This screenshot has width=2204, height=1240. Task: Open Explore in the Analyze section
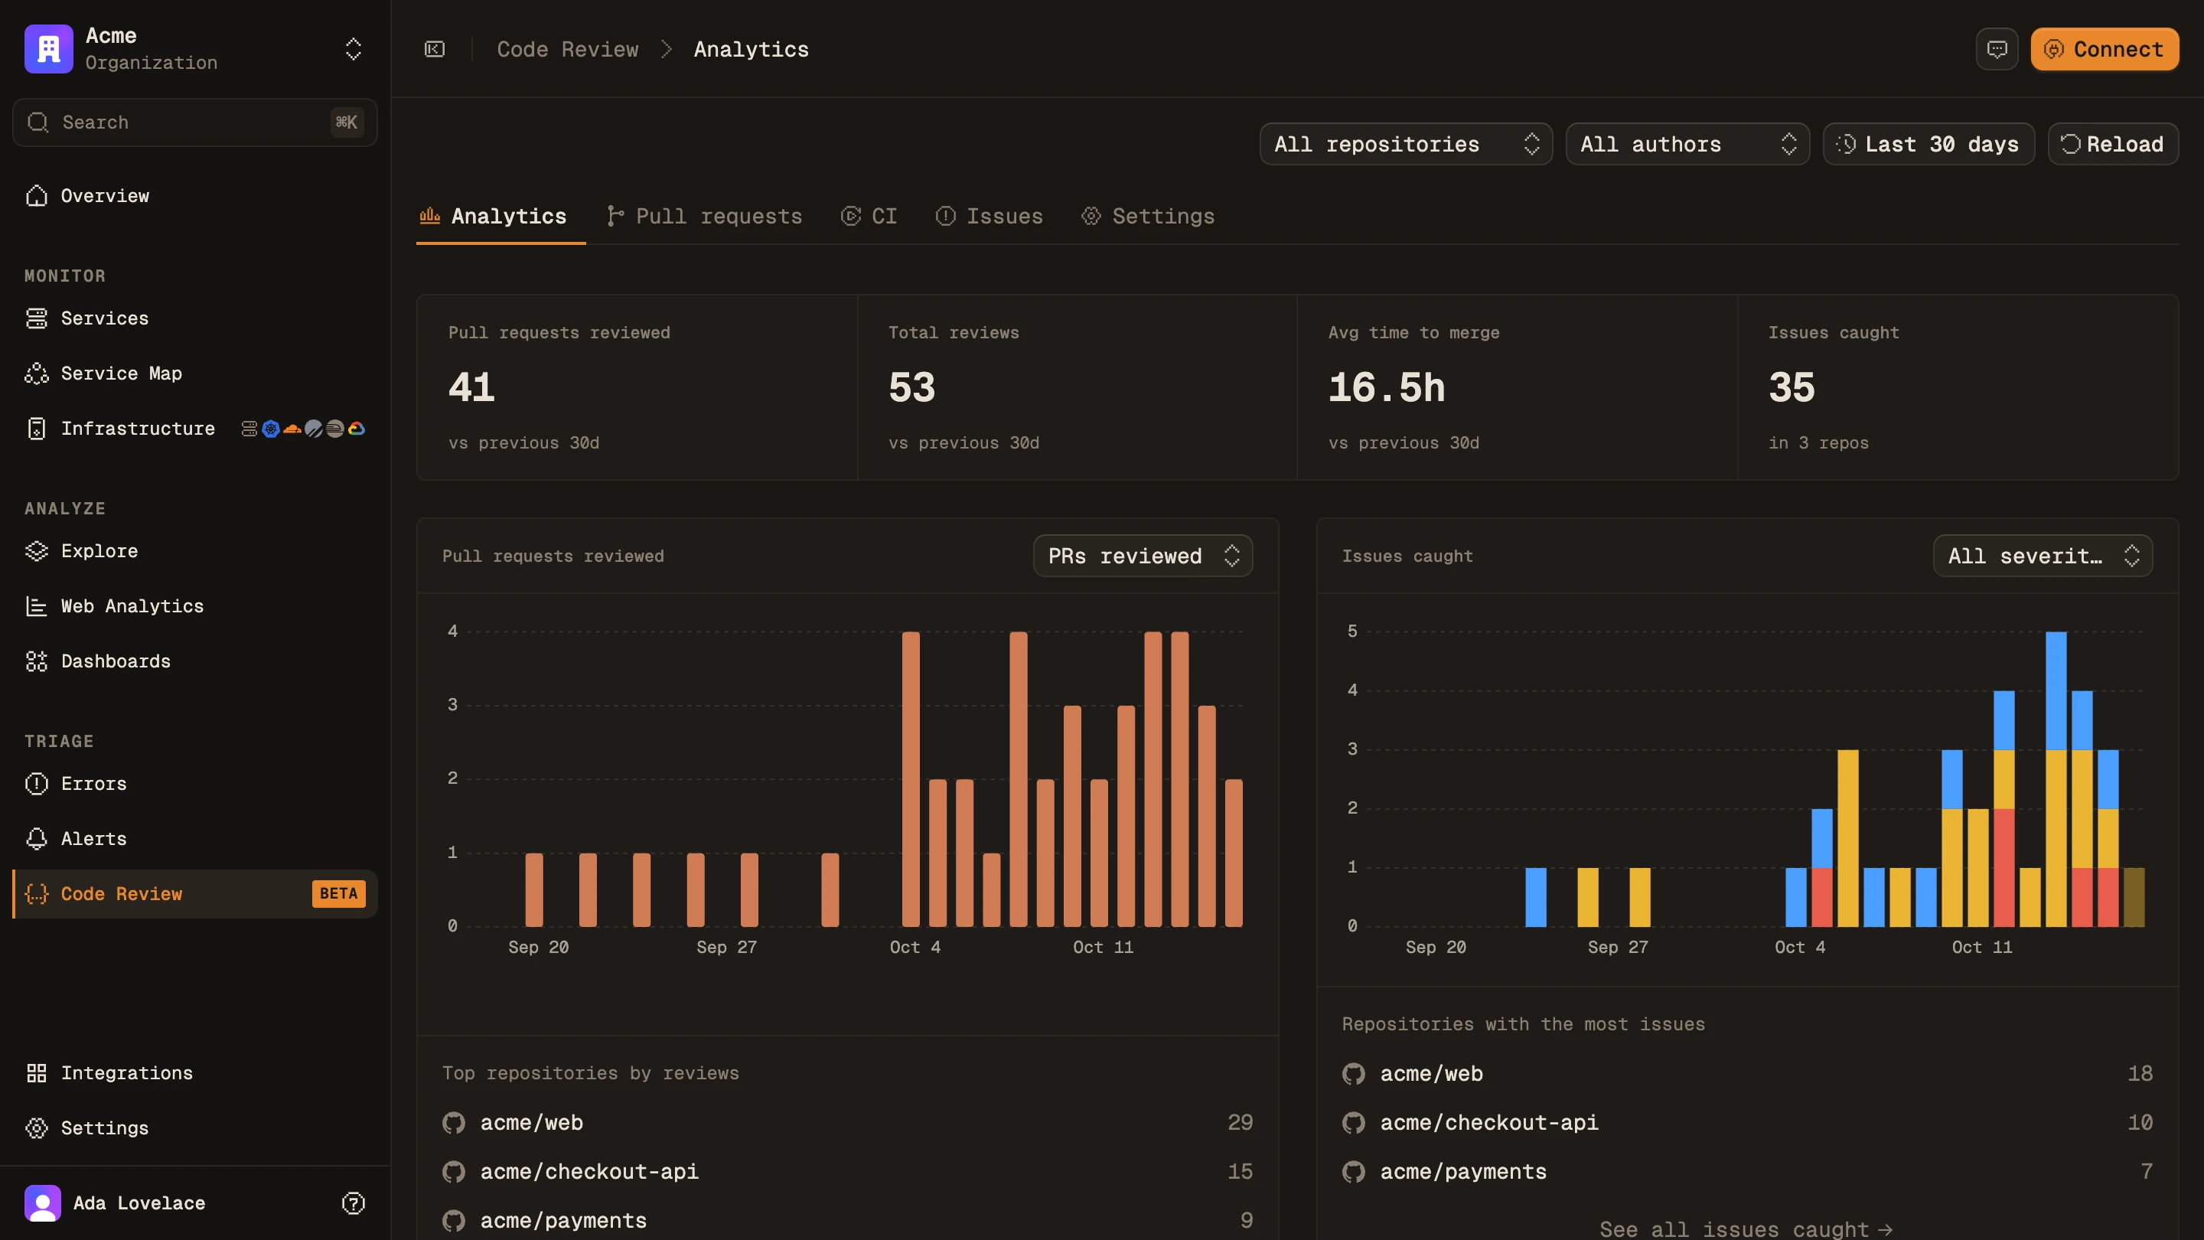coord(195,551)
